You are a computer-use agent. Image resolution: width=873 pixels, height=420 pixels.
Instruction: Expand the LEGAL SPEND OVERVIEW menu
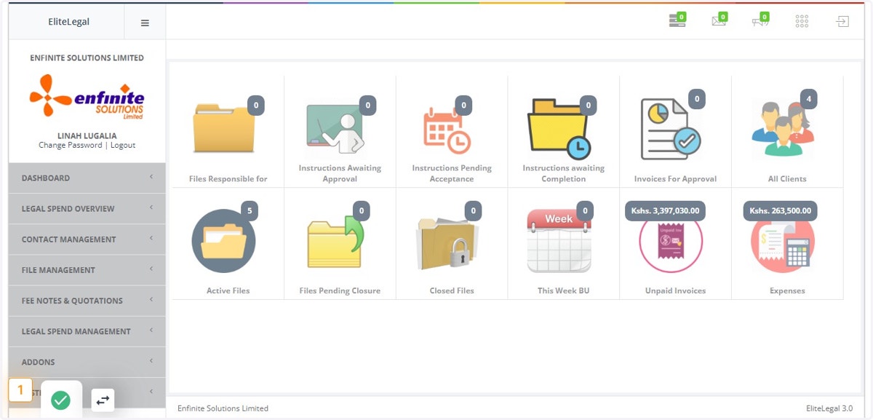pos(87,208)
